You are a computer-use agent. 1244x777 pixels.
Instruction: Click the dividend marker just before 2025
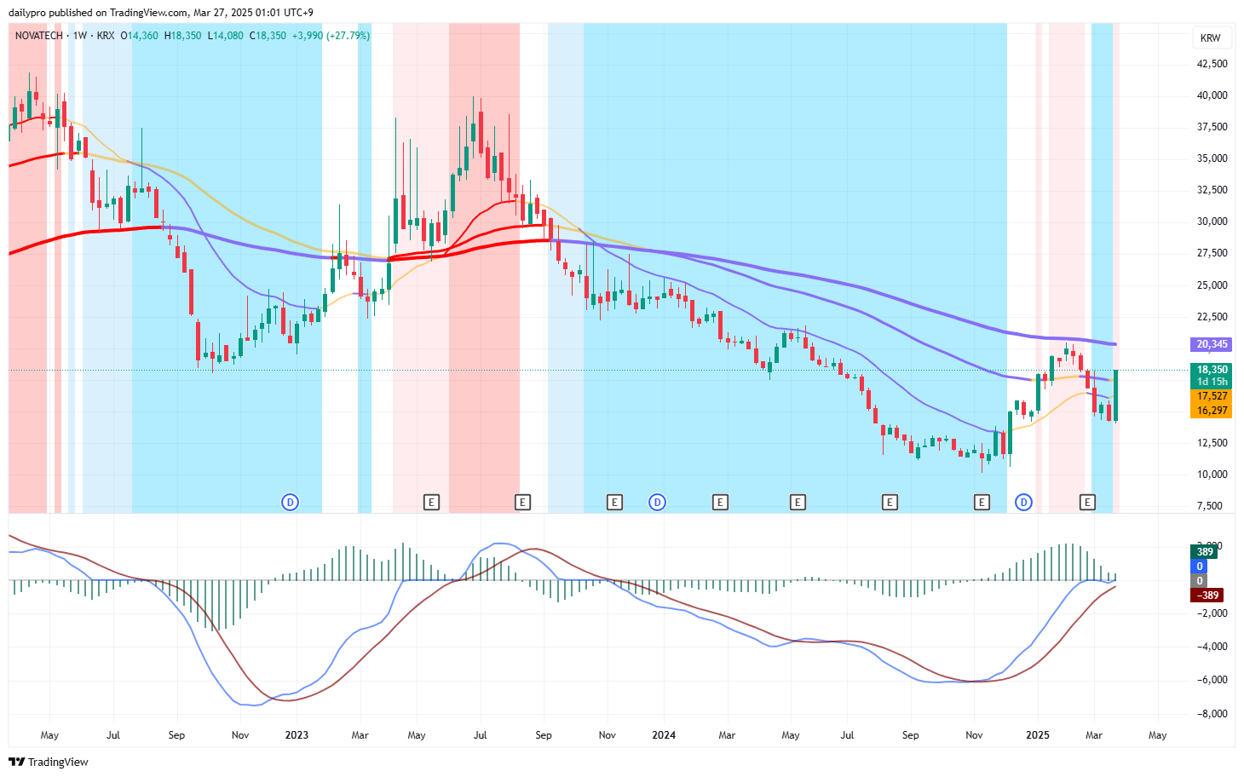click(1024, 503)
